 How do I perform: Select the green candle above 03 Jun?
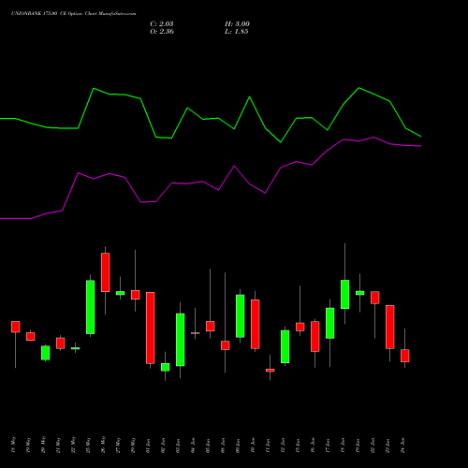coord(181,340)
